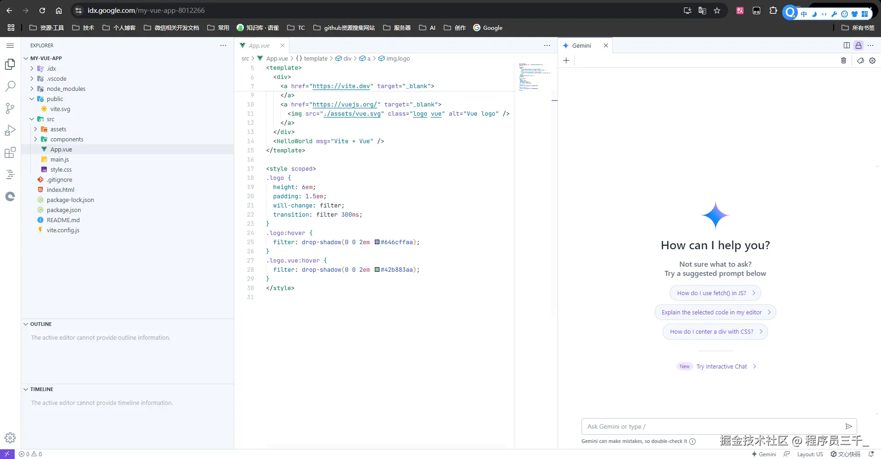Open the Extensions view
The image size is (881, 459).
10,152
